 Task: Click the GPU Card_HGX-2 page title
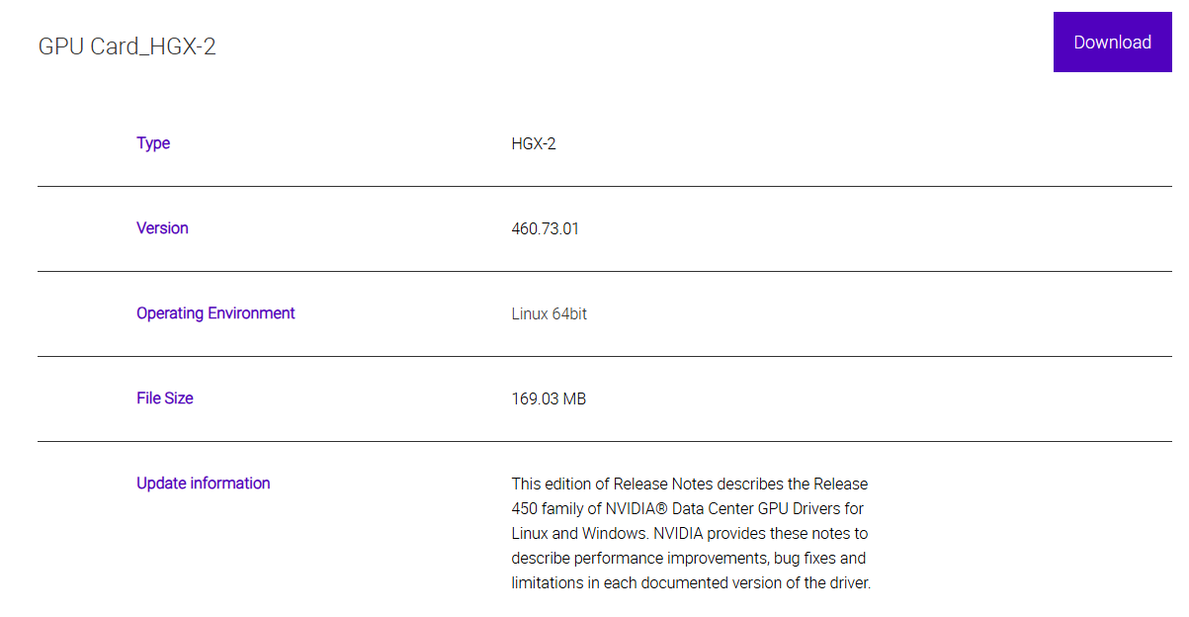tap(127, 46)
